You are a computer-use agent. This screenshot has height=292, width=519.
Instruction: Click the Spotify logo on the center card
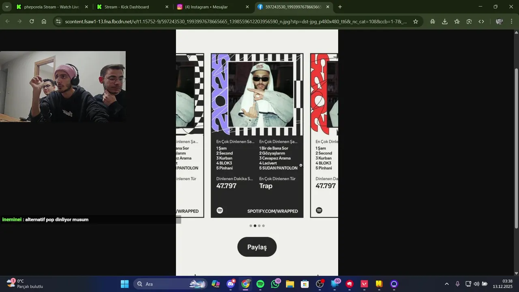pyautogui.click(x=220, y=210)
